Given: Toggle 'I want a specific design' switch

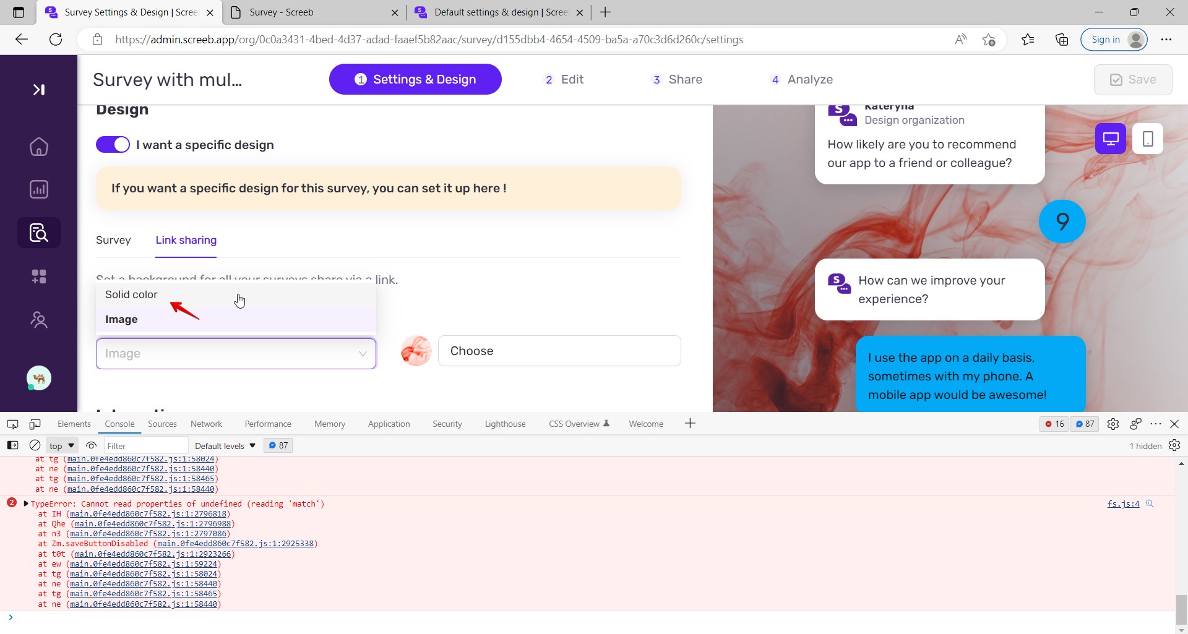Looking at the screenshot, I should (113, 145).
